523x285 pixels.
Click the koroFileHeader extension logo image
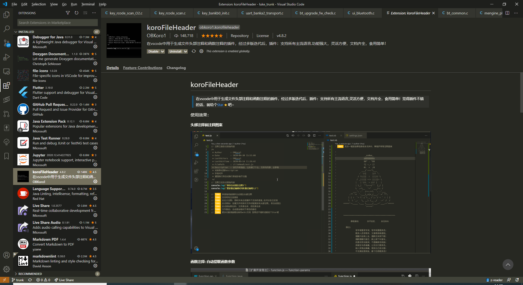(124, 40)
